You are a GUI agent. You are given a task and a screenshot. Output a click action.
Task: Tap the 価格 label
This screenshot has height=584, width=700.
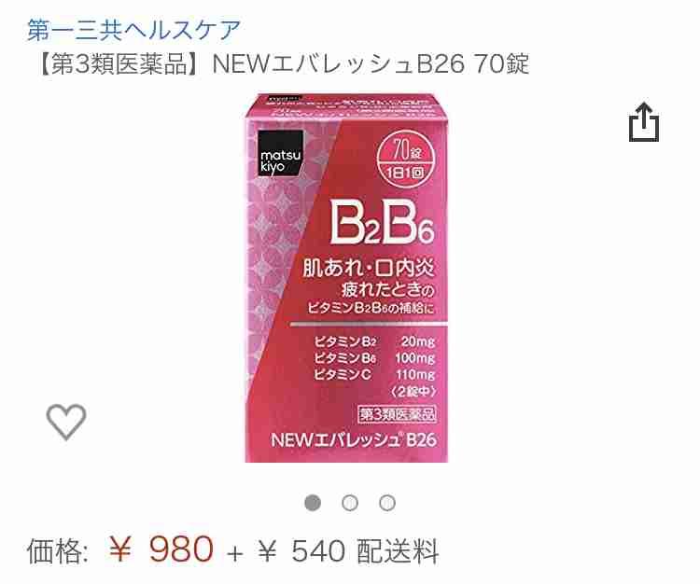(x=58, y=551)
